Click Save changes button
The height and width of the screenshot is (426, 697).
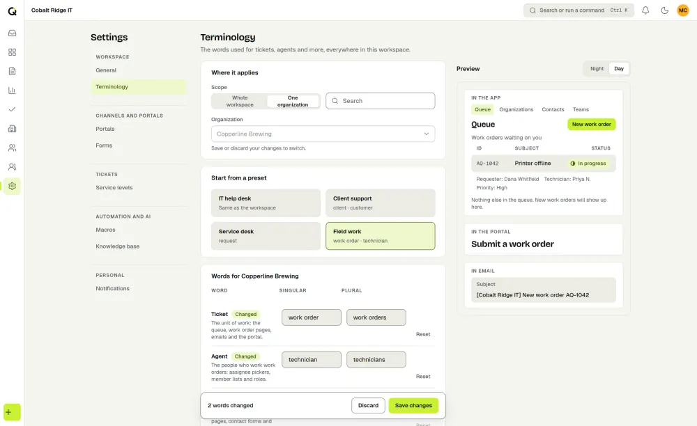pos(413,405)
